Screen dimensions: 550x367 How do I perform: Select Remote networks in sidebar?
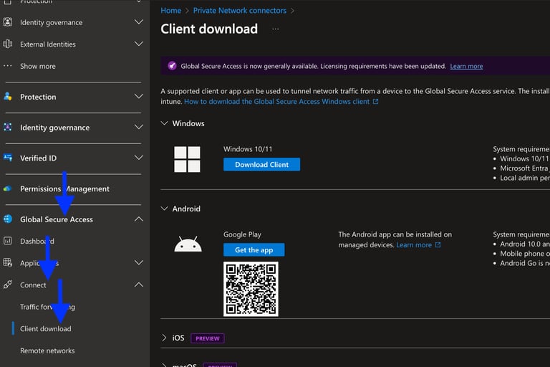tap(47, 351)
